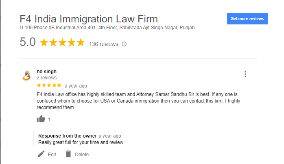Click the F4 India Immigration Law Firm title
The image size is (284, 164).
click(x=89, y=19)
